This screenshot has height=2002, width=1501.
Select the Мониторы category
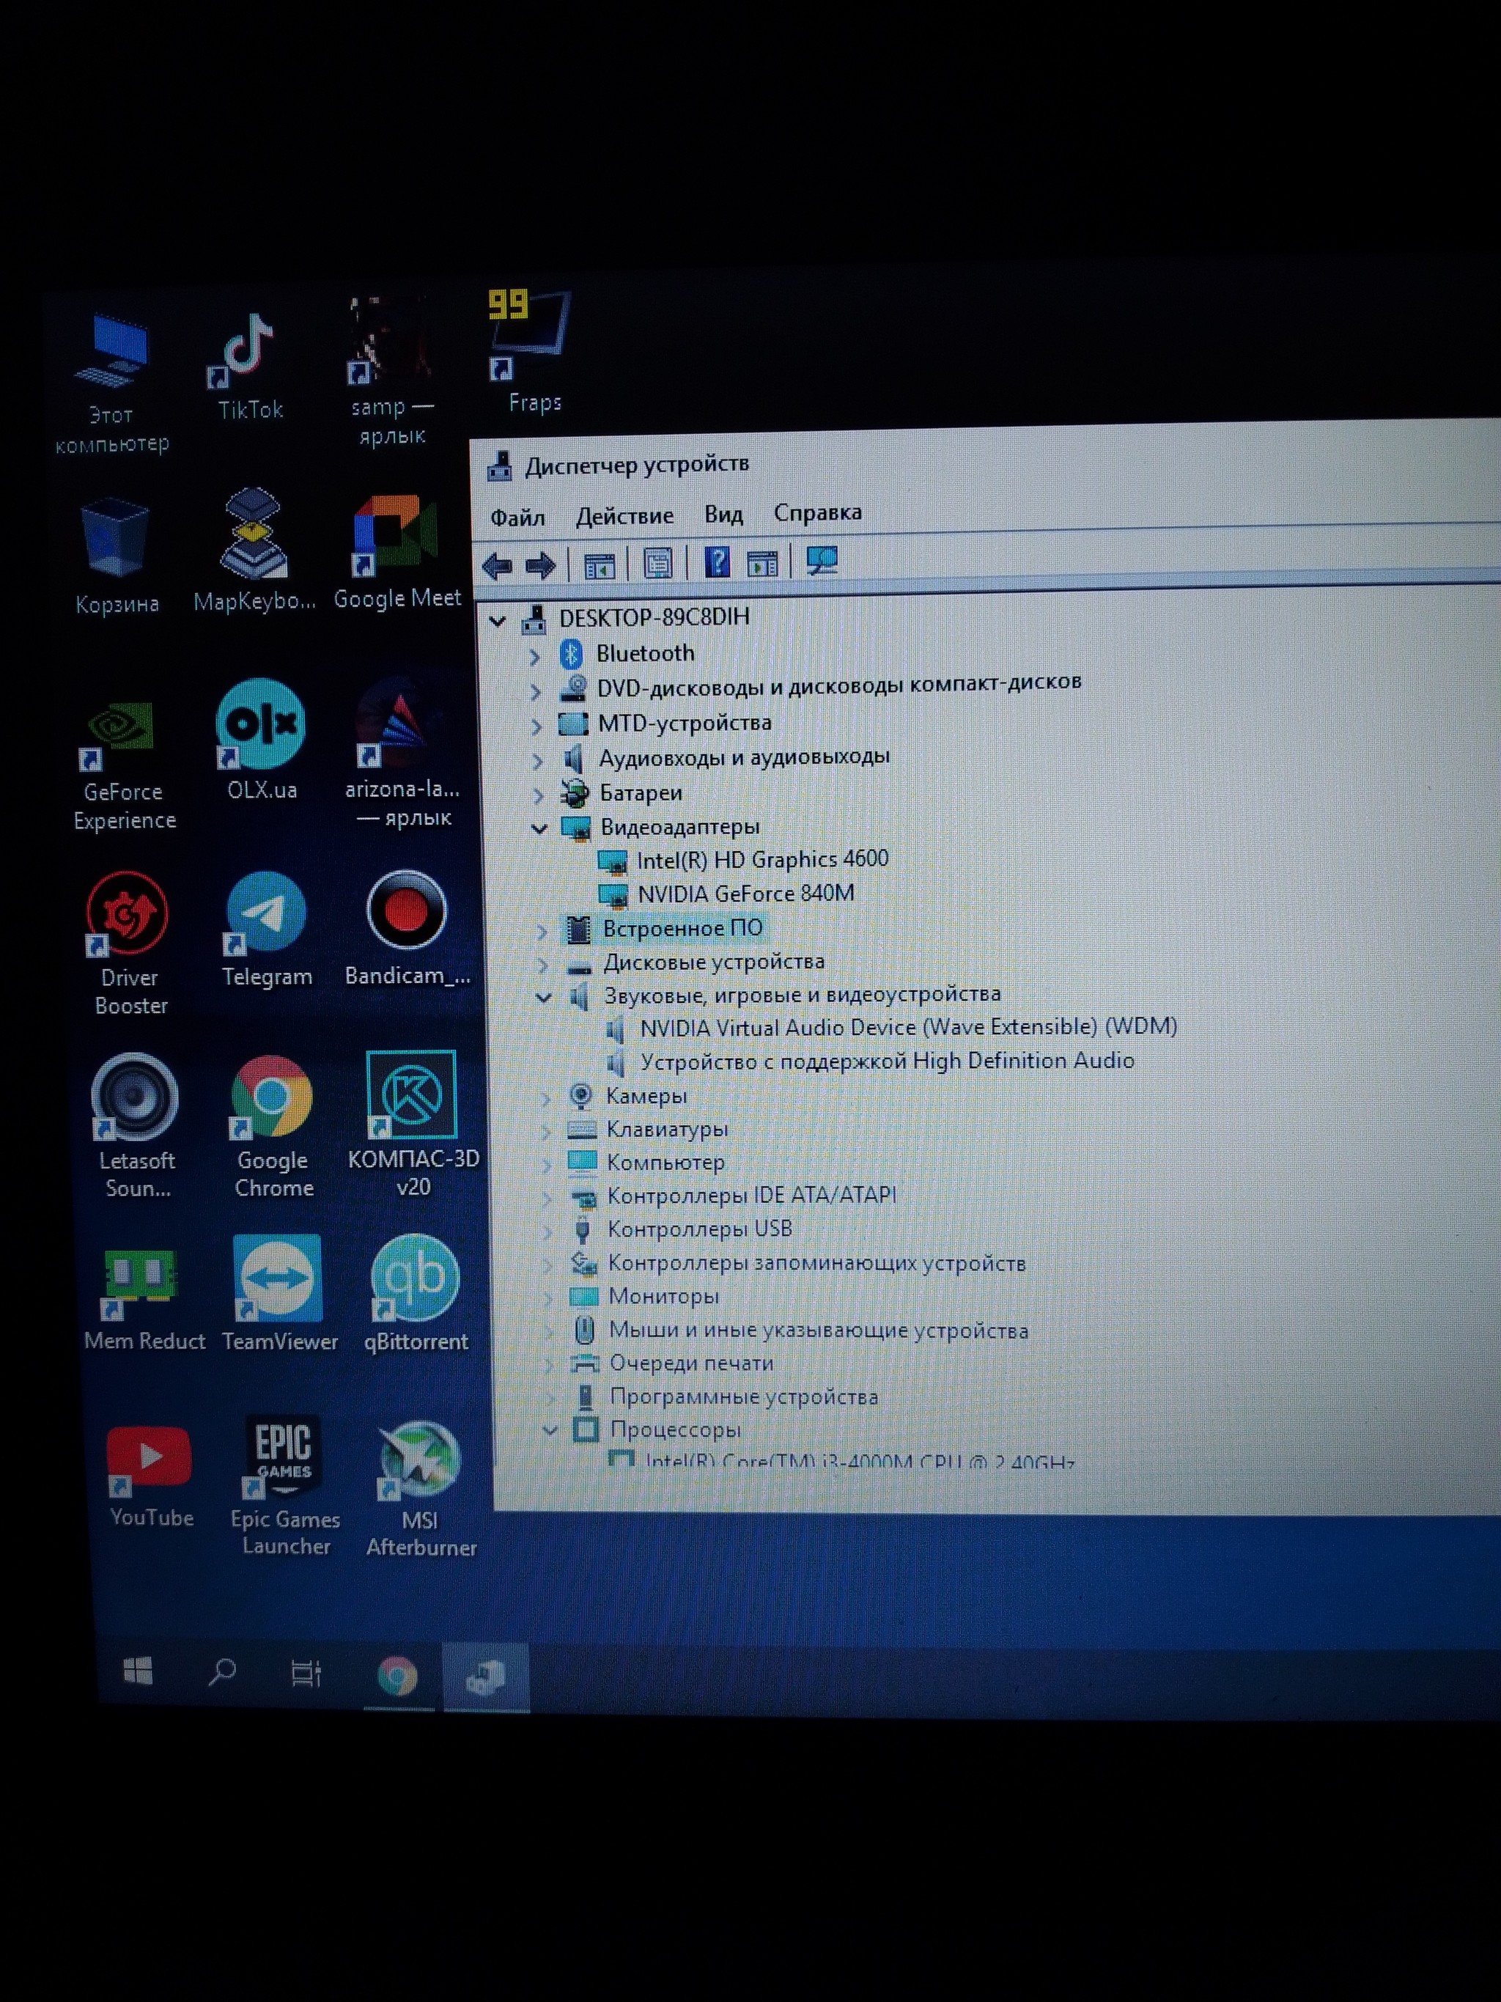point(663,1296)
